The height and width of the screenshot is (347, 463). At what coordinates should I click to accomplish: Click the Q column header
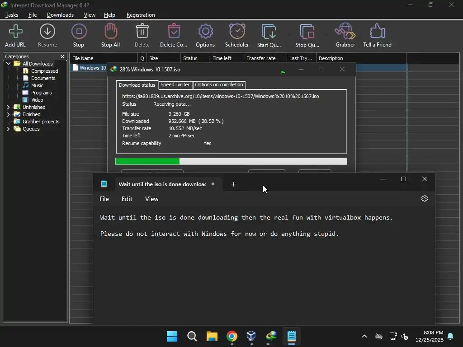pyautogui.click(x=142, y=58)
